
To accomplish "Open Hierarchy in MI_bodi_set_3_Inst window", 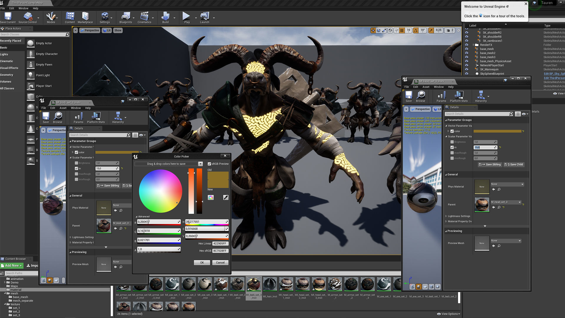I will (118, 118).
